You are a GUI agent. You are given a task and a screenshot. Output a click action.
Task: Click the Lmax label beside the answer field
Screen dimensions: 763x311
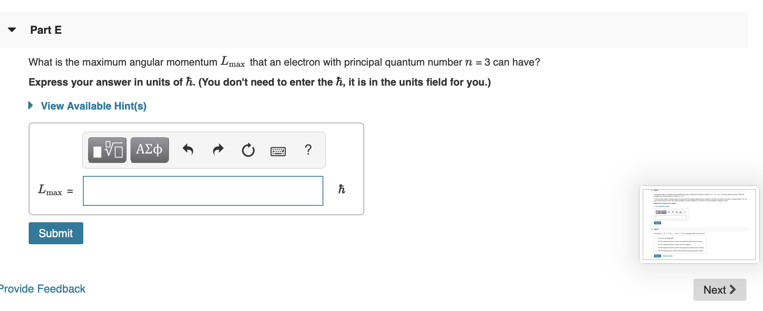51,190
